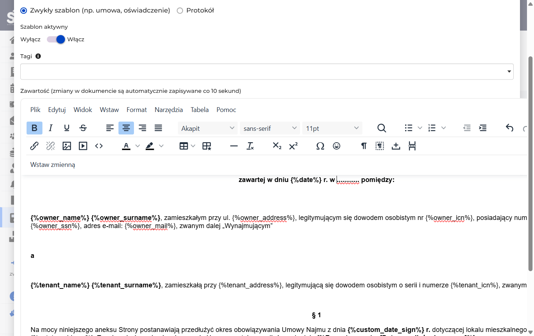The width and height of the screenshot is (534, 336).
Task: Expand numbered list style options arrow
Action: 444,128
